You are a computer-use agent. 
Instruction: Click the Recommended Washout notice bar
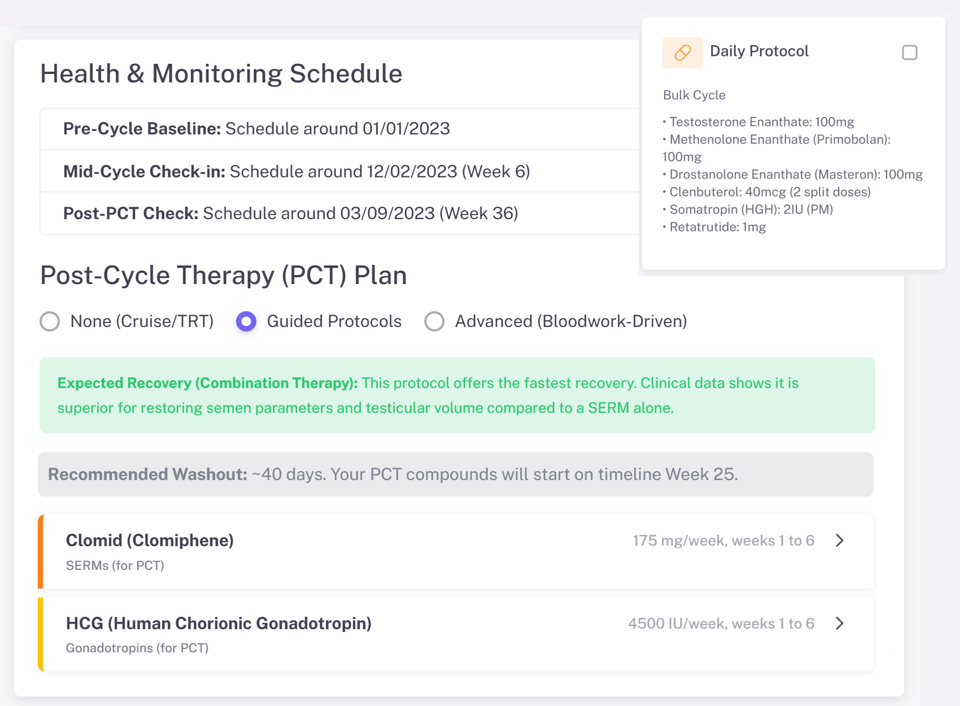[455, 474]
